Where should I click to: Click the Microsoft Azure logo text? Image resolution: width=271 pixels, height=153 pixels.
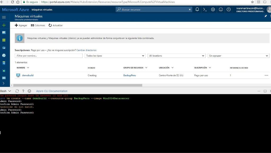(x=16, y=10)
